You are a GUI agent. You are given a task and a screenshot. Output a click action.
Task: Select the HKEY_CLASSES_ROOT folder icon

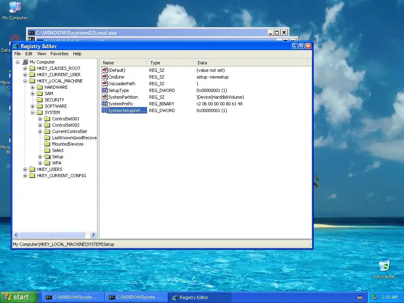(x=32, y=68)
